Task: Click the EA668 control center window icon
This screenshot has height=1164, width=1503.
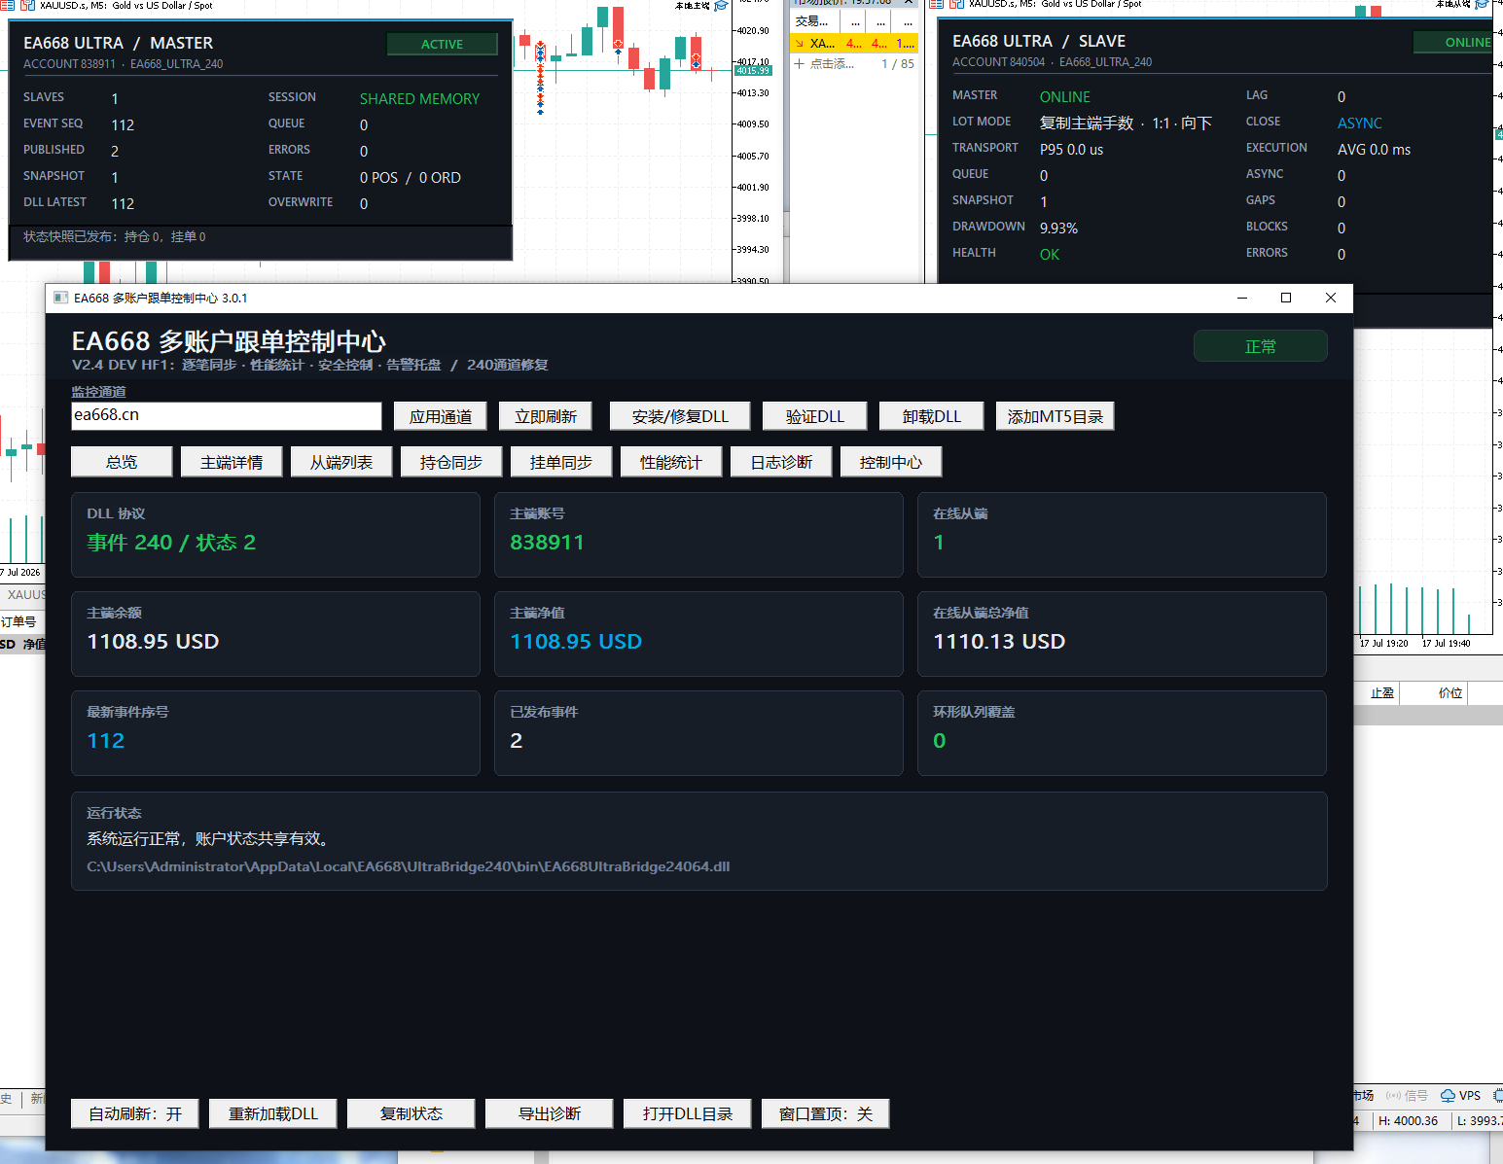Action: point(60,298)
